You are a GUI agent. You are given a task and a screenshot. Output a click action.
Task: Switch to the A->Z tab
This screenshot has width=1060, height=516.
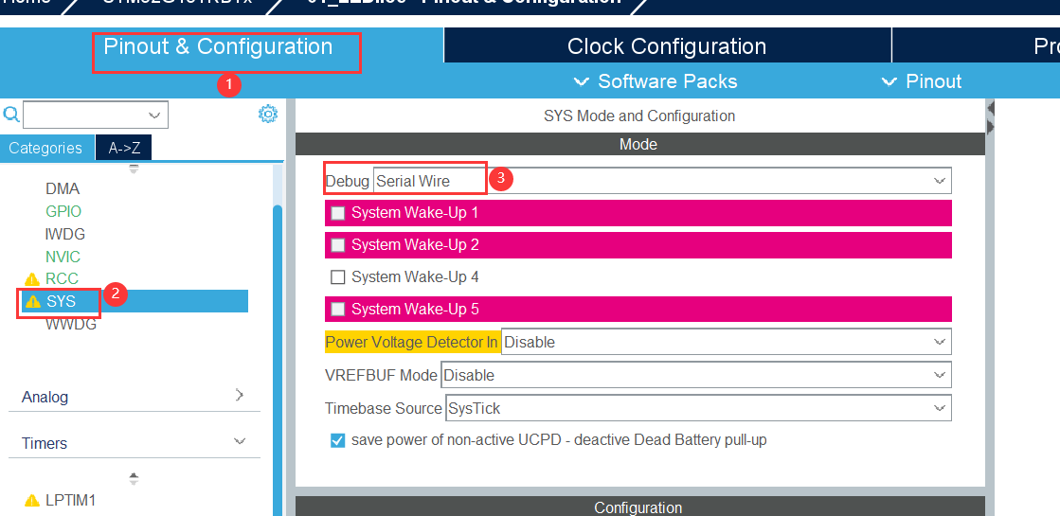(124, 148)
